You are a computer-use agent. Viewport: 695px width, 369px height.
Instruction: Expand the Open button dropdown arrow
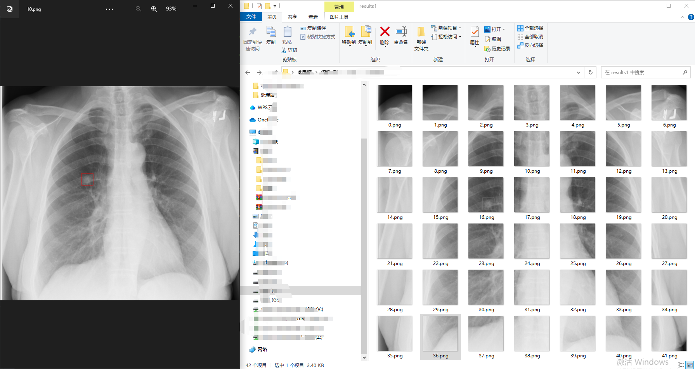tap(504, 29)
